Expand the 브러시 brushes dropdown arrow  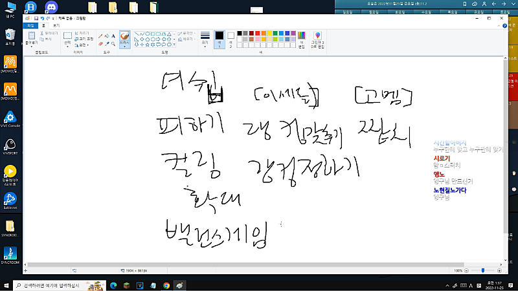click(x=125, y=47)
